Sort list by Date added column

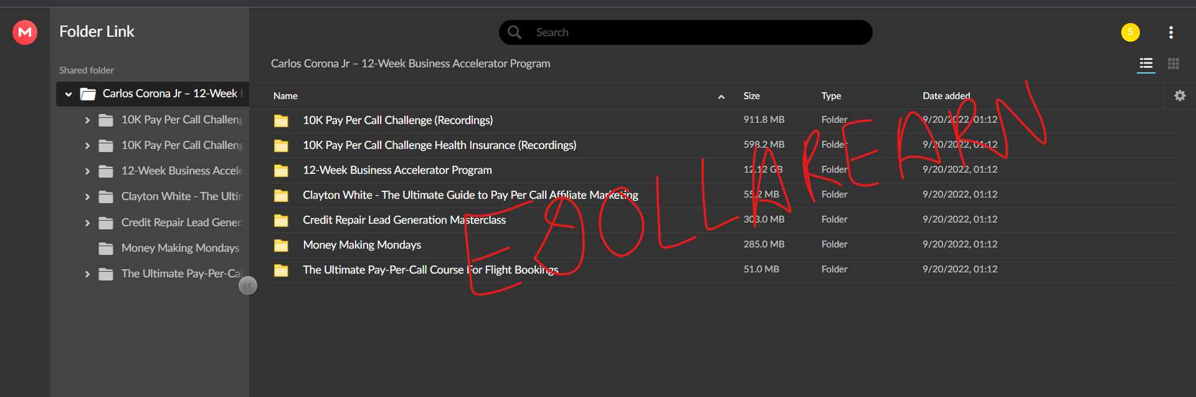coord(946,96)
